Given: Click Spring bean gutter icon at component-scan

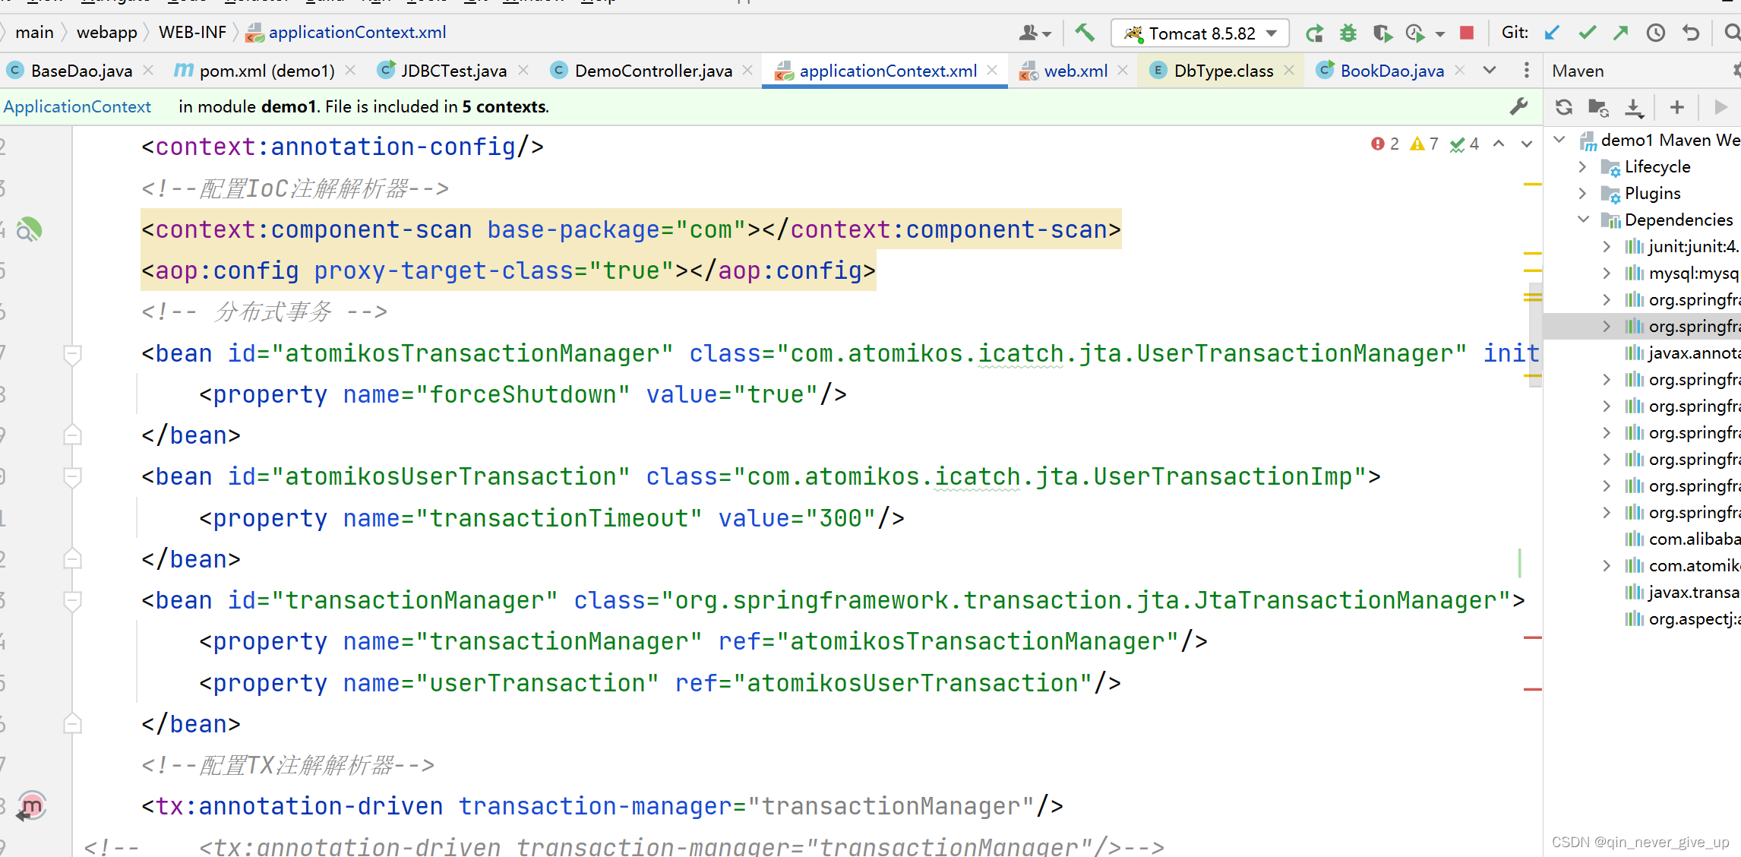Looking at the screenshot, I should click(29, 229).
